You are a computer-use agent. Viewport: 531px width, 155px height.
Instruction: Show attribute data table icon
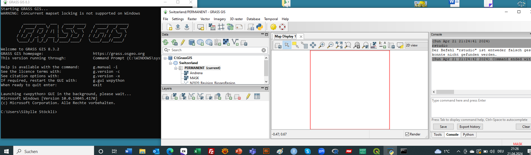(x=257, y=97)
